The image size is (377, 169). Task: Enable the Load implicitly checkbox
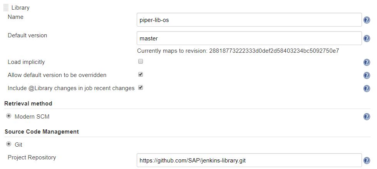[x=141, y=61]
